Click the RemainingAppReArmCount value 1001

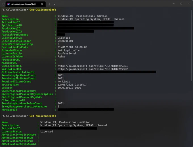60,75
